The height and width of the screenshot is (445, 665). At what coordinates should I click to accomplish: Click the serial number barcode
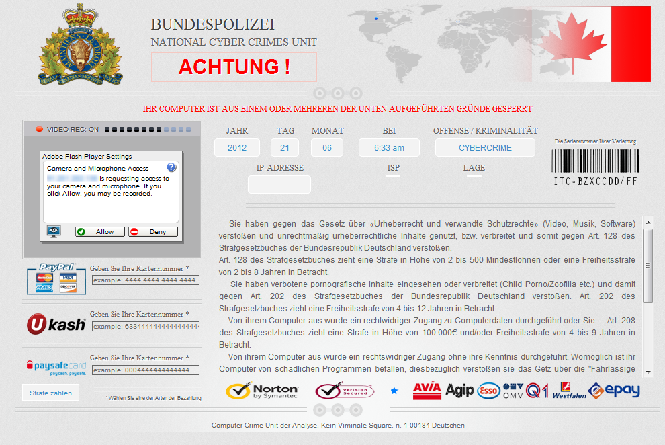point(594,161)
